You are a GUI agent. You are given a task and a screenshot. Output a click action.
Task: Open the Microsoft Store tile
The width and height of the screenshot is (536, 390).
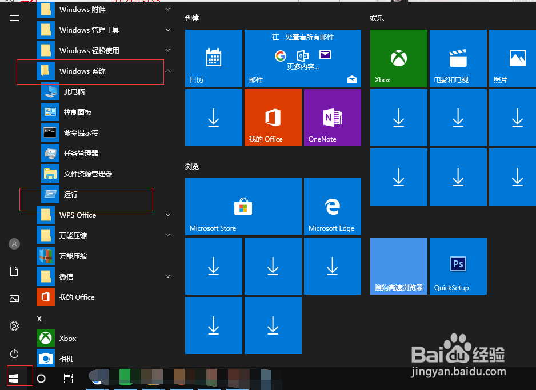pos(243,207)
